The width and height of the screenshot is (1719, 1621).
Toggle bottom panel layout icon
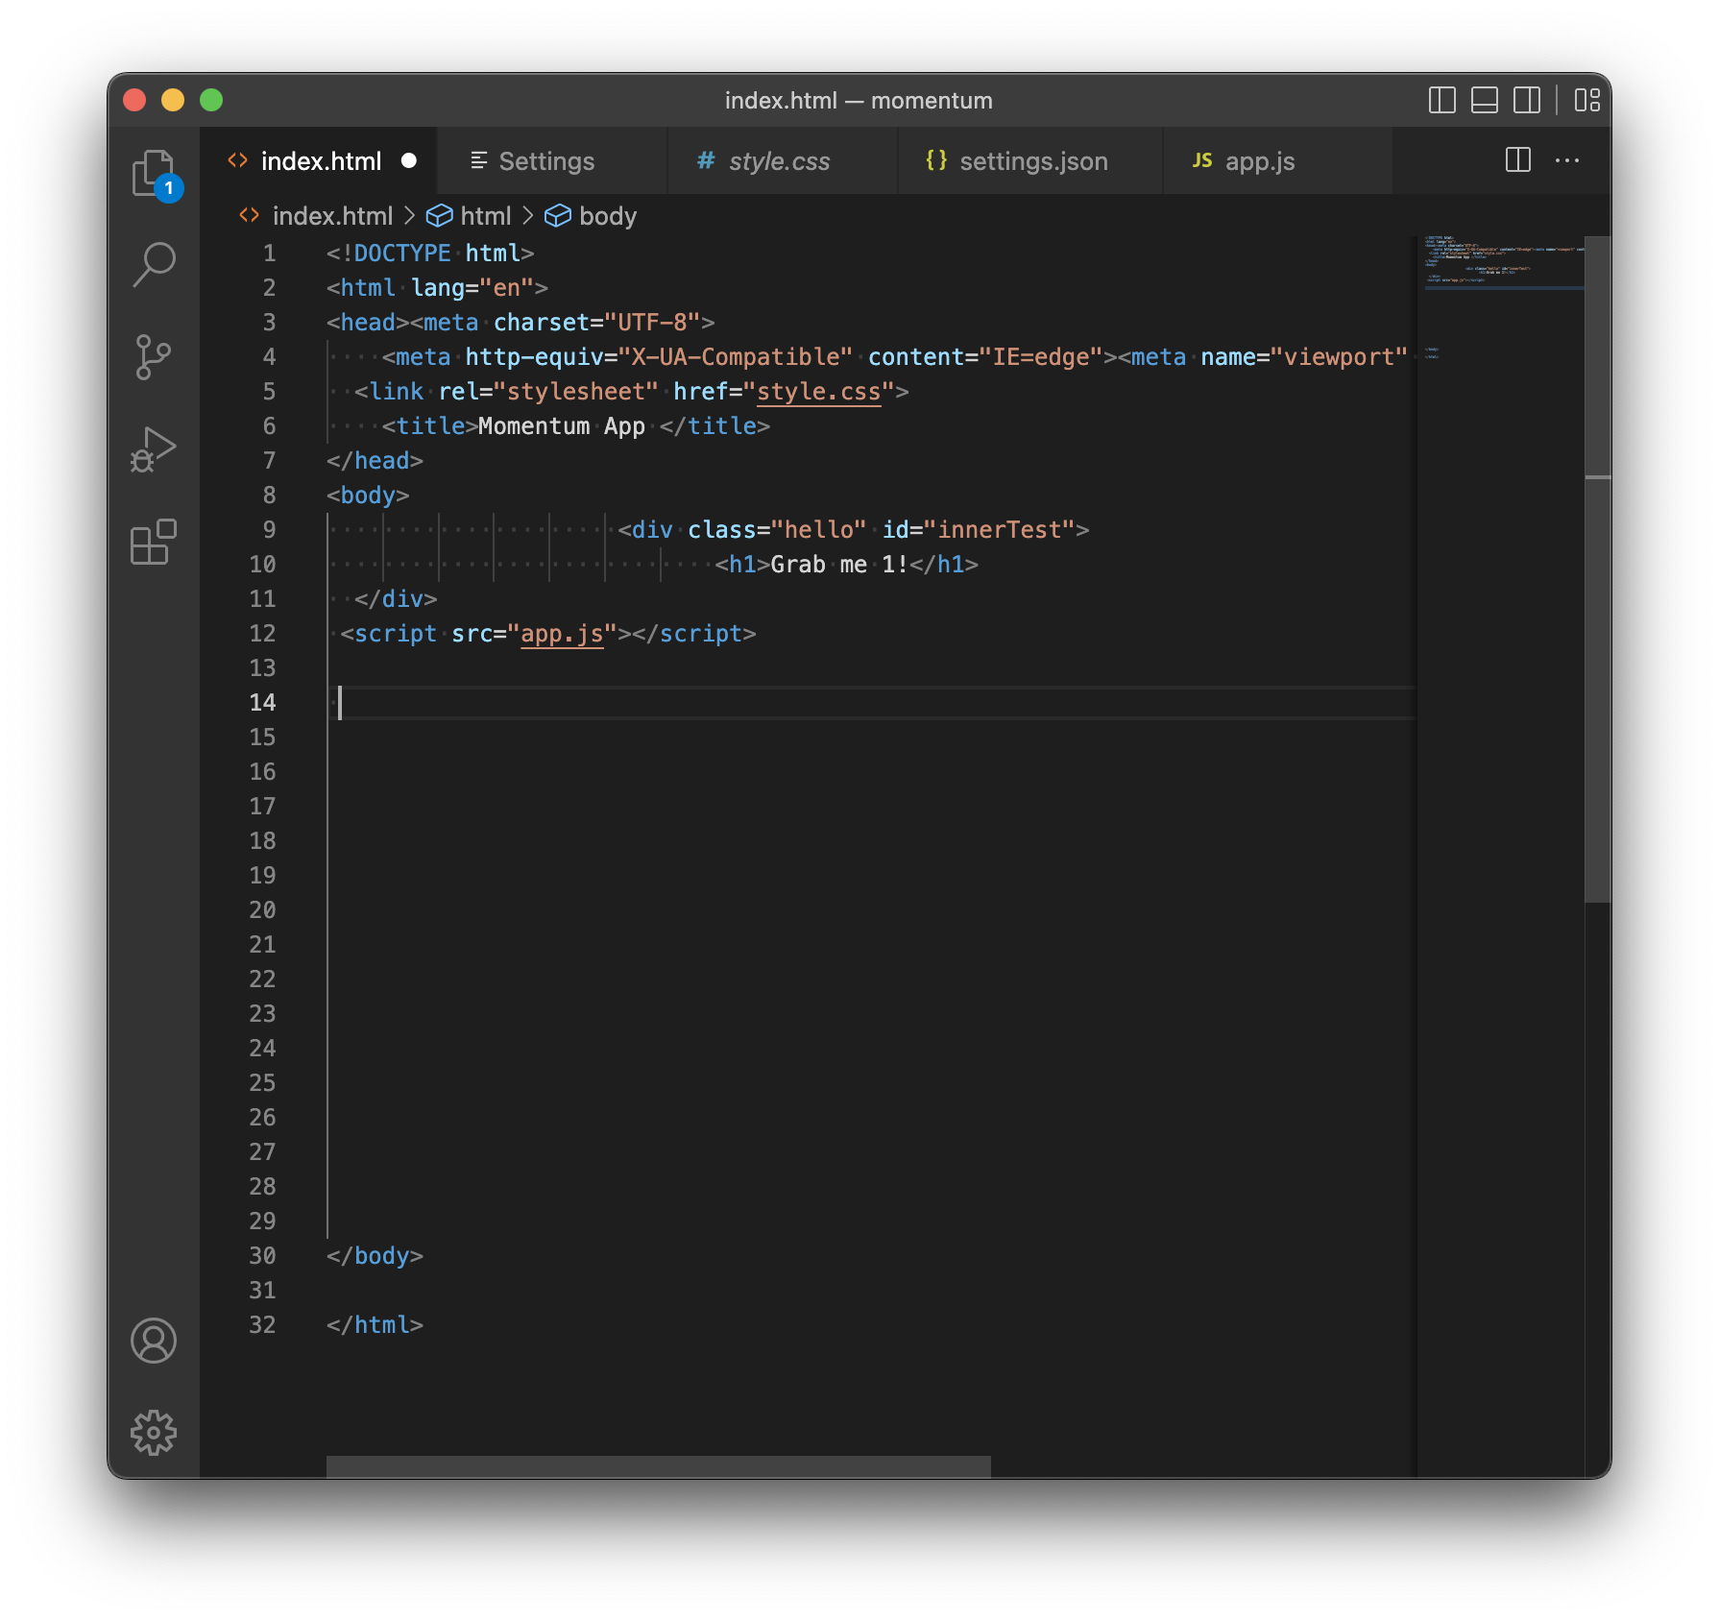coord(1485,100)
